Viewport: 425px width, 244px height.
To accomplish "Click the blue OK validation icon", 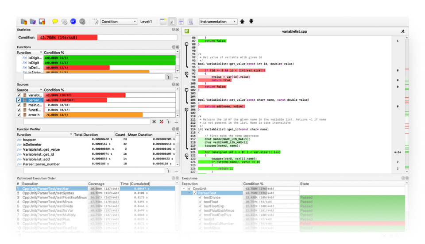I will coord(73,21).
